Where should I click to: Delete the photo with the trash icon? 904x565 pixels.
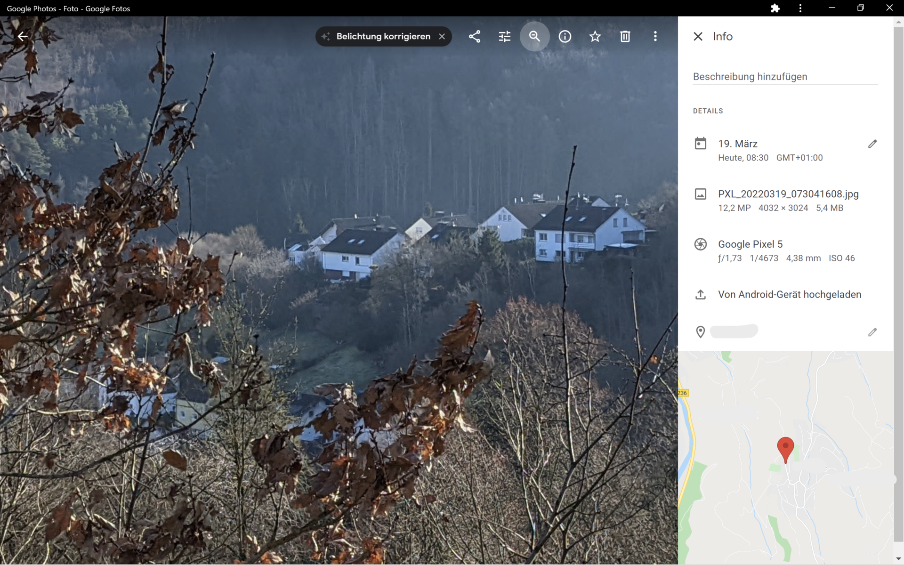tap(625, 36)
